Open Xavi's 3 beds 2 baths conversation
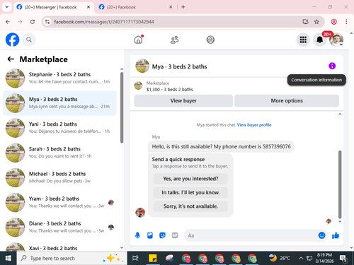Viewport: 354px width, 265px height. pos(59,247)
